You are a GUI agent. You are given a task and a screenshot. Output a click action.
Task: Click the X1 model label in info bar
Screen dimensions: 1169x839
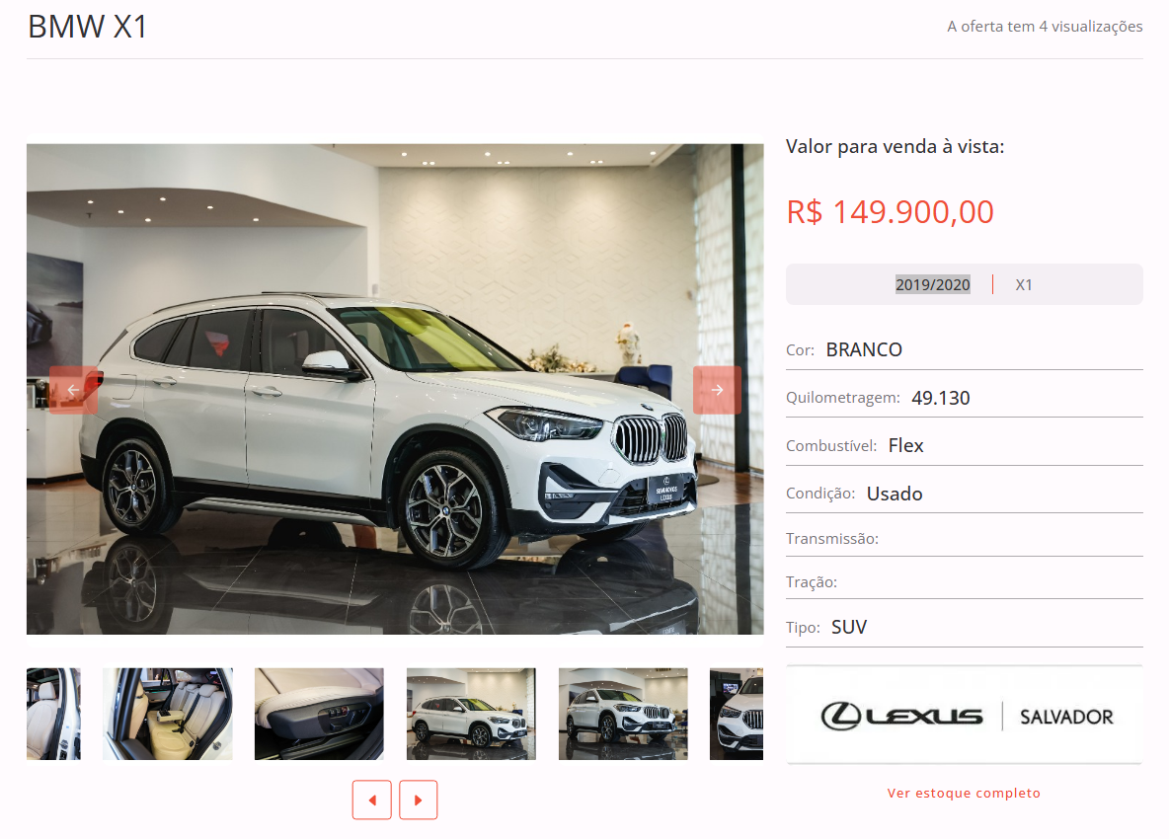1024,284
